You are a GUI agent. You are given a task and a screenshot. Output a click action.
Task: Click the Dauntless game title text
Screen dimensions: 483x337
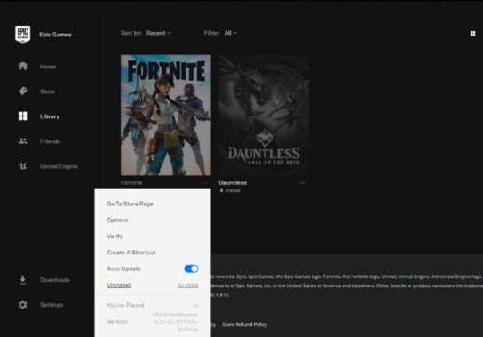tap(233, 182)
